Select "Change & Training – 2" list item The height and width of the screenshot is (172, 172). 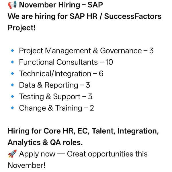tap(56, 108)
